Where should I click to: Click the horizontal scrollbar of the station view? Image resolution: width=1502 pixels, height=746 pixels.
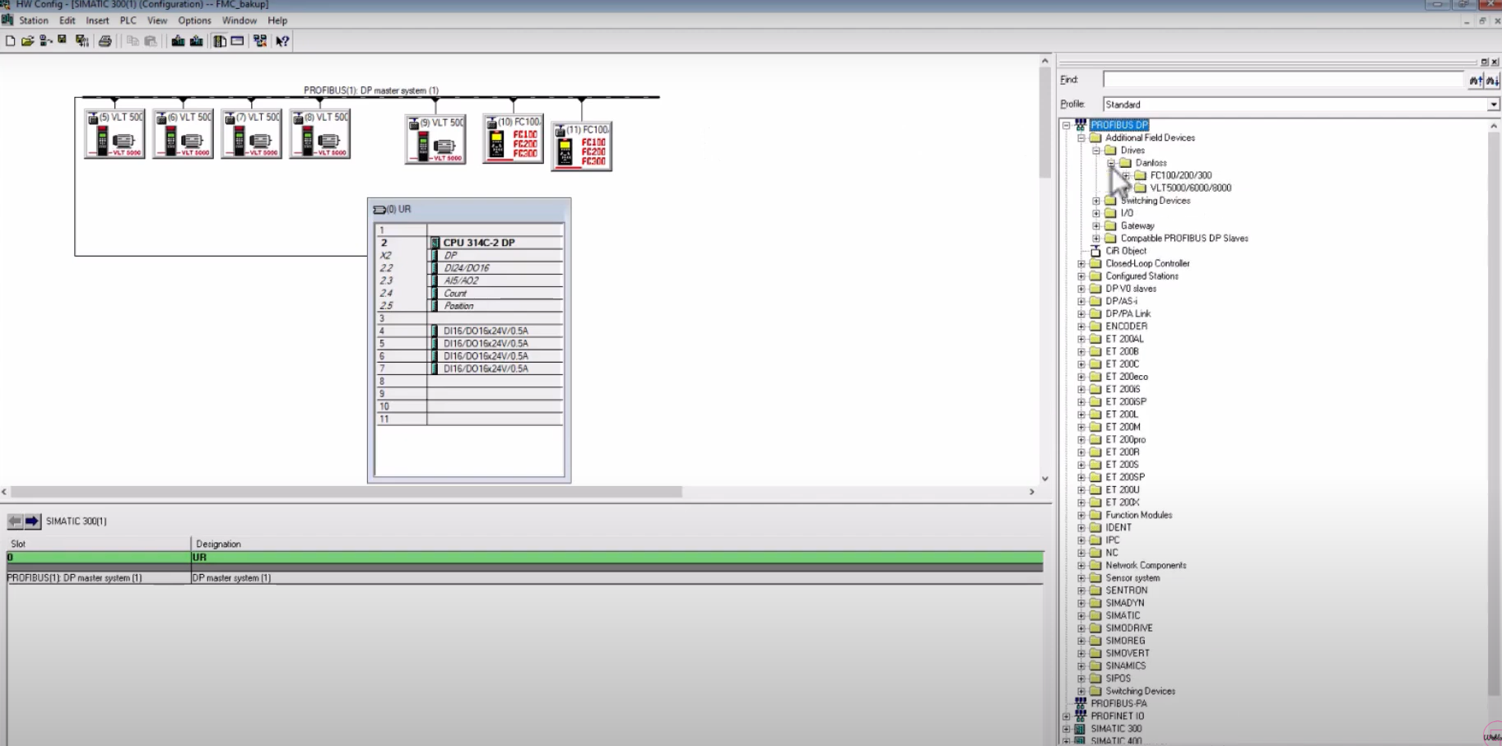[346, 492]
